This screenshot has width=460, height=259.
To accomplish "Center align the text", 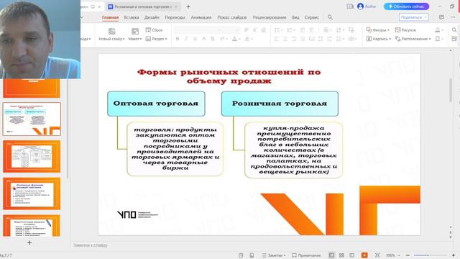I will [285, 39].
